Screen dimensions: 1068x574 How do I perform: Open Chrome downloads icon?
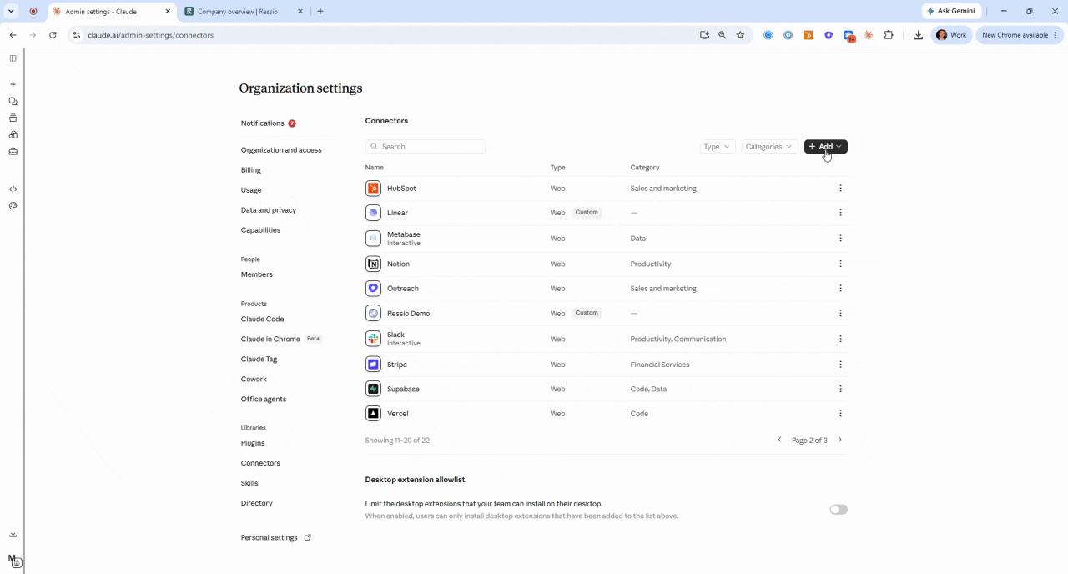click(918, 35)
